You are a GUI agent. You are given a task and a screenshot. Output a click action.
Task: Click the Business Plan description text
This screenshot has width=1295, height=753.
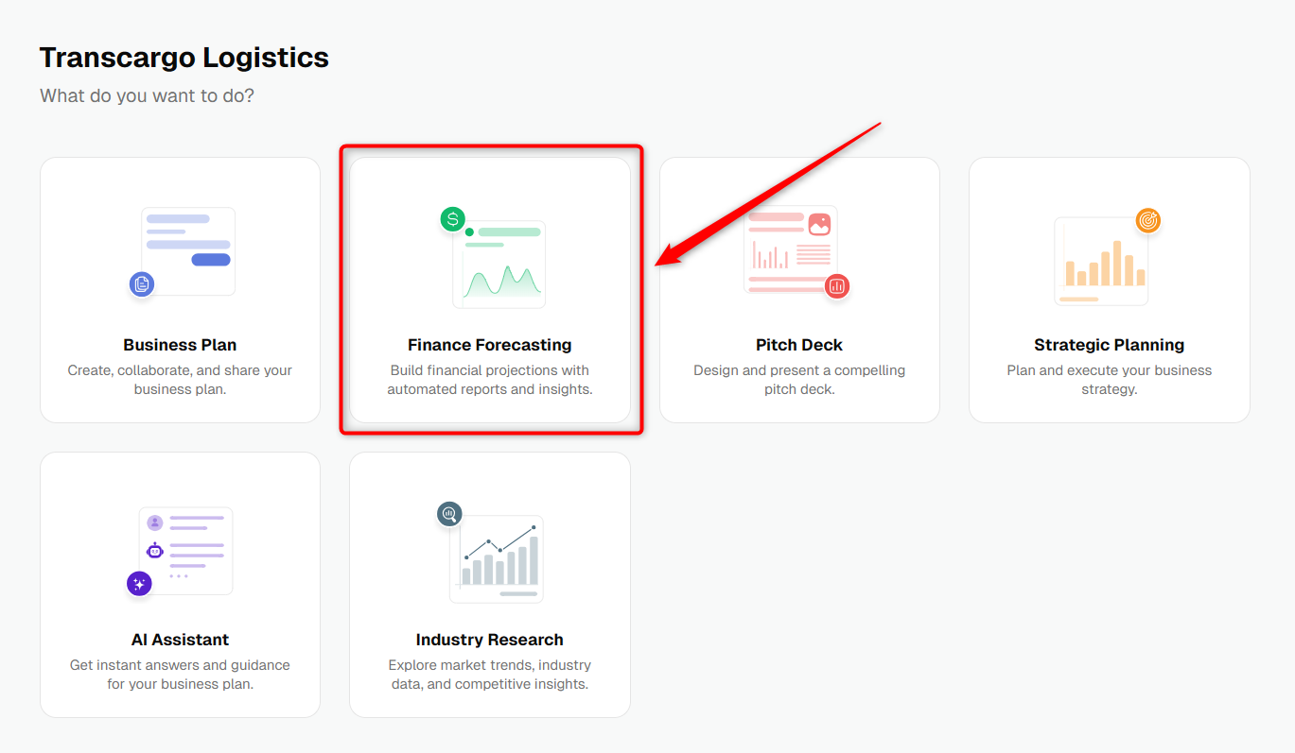[180, 380]
